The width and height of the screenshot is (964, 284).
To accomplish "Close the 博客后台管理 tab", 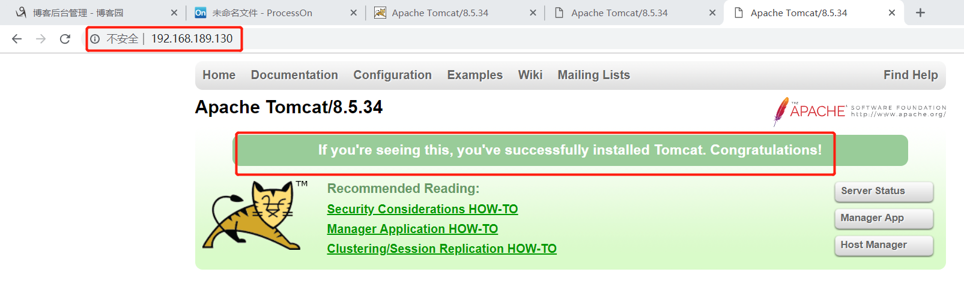I will coord(174,13).
